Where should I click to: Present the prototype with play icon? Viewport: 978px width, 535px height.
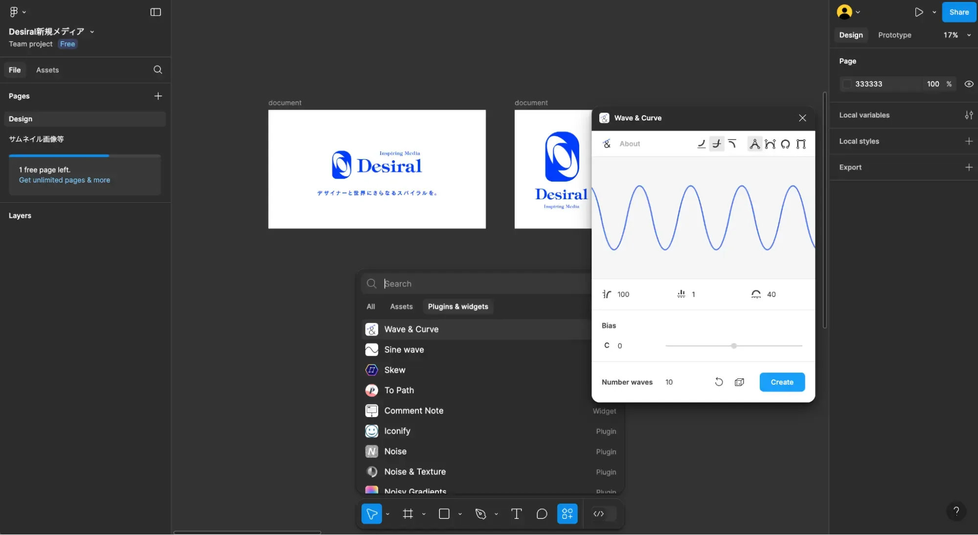pos(919,12)
